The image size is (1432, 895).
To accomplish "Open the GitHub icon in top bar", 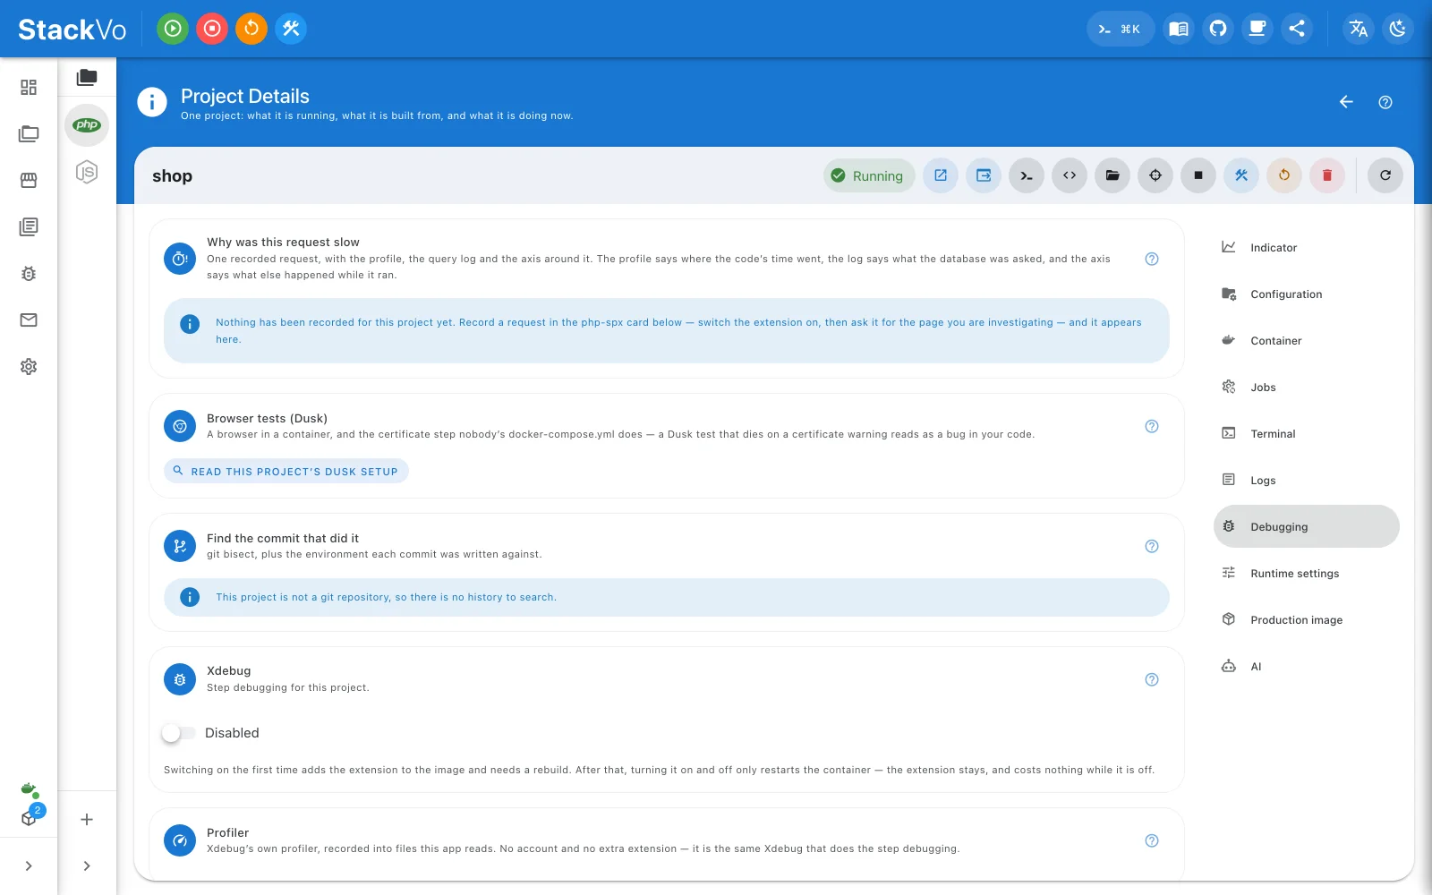I will (x=1218, y=29).
